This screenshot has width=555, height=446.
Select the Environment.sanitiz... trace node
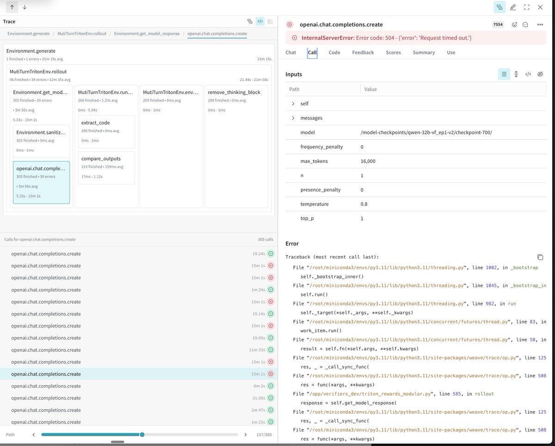click(41, 141)
